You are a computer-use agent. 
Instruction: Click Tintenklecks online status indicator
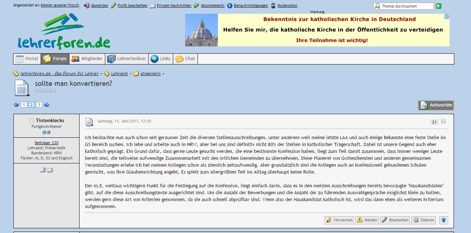coord(31,121)
